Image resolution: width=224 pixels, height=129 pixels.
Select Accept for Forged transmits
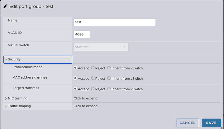(x=75, y=89)
